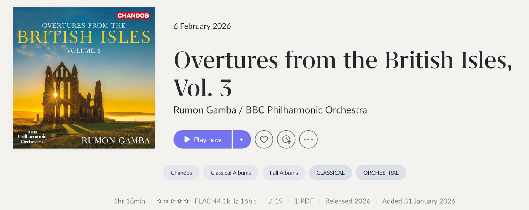Viewport: 529px width, 210px height.
Task: Favorite the album with the heart icon
Action: 264,140
